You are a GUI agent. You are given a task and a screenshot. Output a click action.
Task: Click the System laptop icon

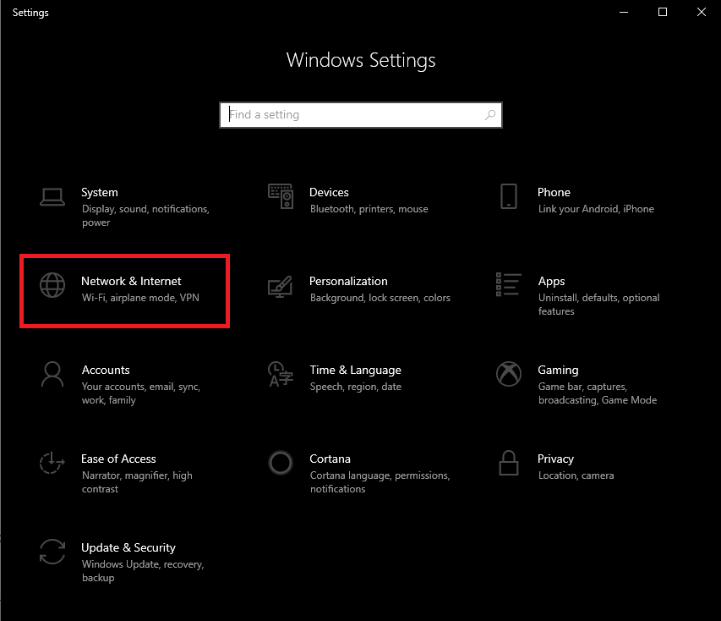[52, 197]
